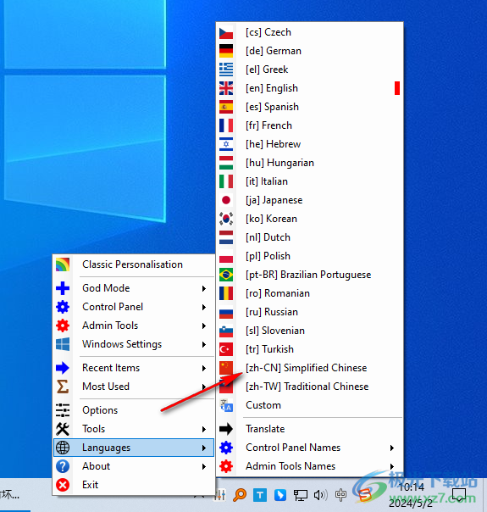
Task: Click the Russian flag icon
Action: (x=226, y=312)
